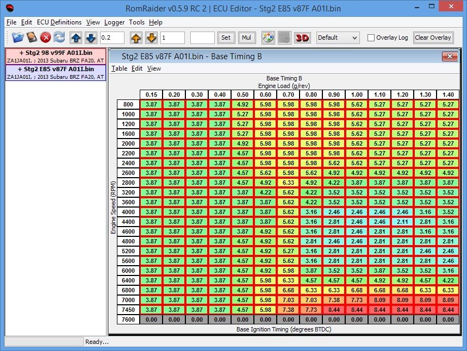467x351 pixels.
Task: Enable the Overlay Log checkbox
Action: coord(371,38)
